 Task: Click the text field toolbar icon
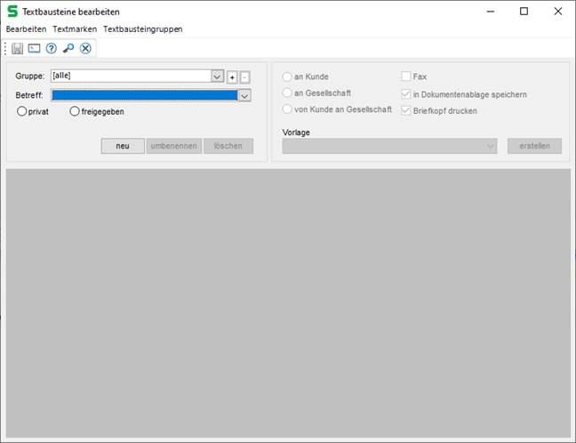(34, 48)
